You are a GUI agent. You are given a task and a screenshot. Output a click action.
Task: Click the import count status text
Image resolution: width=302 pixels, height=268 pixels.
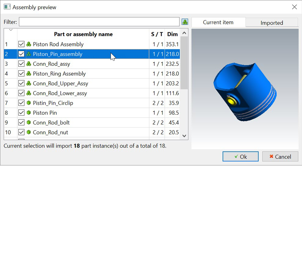pyautogui.click(x=85, y=146)
